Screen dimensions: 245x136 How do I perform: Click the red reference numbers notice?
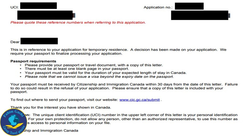point(78,23)
